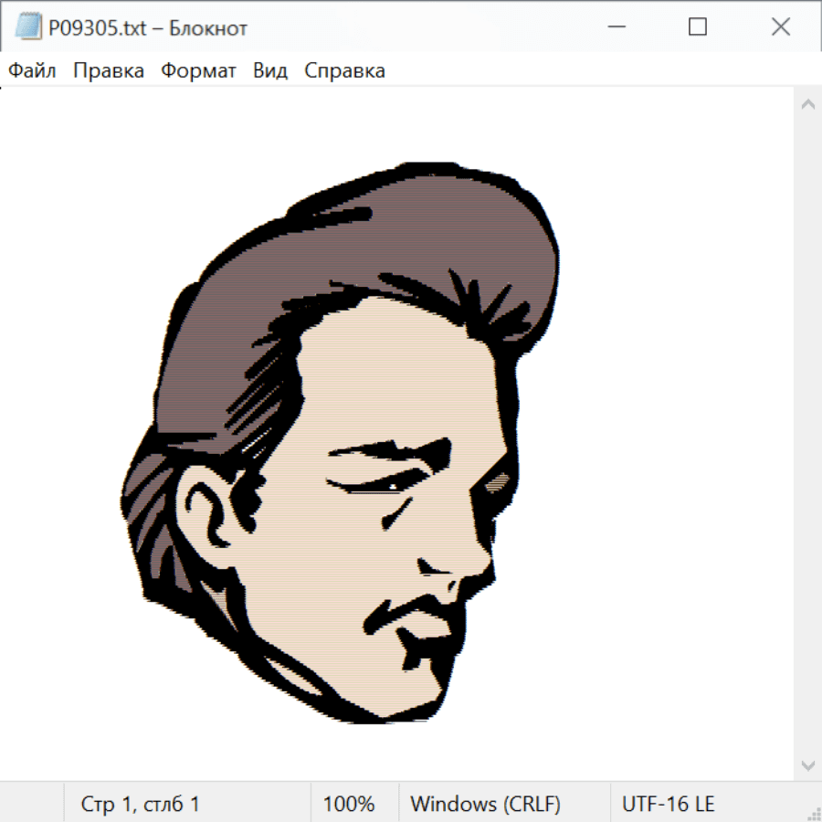Open the Формат menu
Viewport: 822px width, 822px height.
pyautogui.click(x=198, y=71)
